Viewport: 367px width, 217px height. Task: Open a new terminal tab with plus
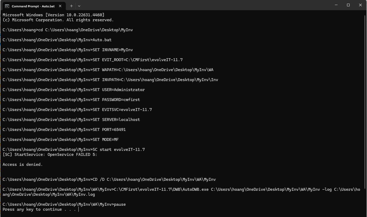click(71, 6)
